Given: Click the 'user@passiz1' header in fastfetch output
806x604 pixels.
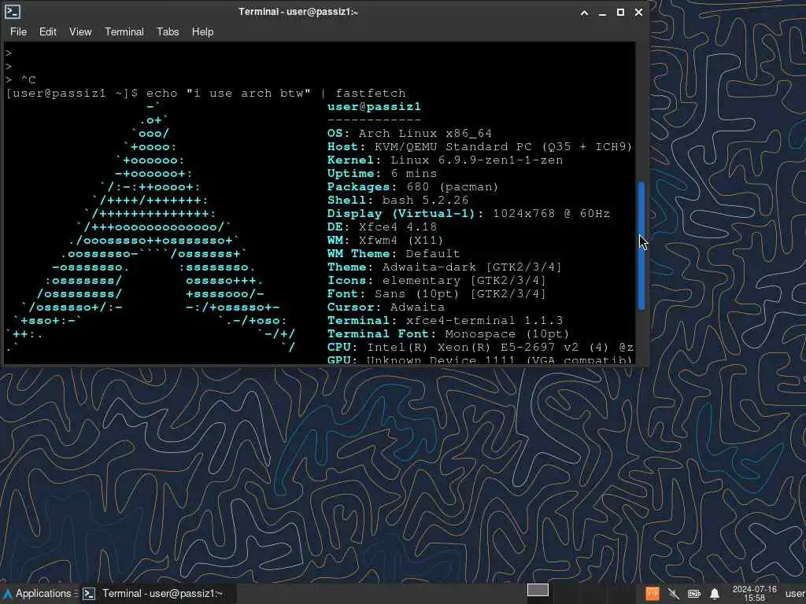Looking at the screenshot, I should [x=374, y=107].
